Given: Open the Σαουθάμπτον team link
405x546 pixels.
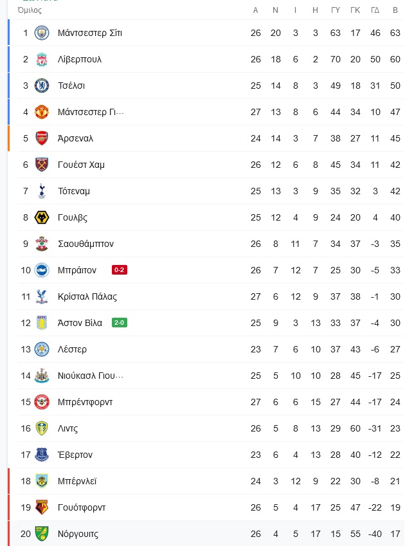Looking at the screenshot, I should pos(85,244).
